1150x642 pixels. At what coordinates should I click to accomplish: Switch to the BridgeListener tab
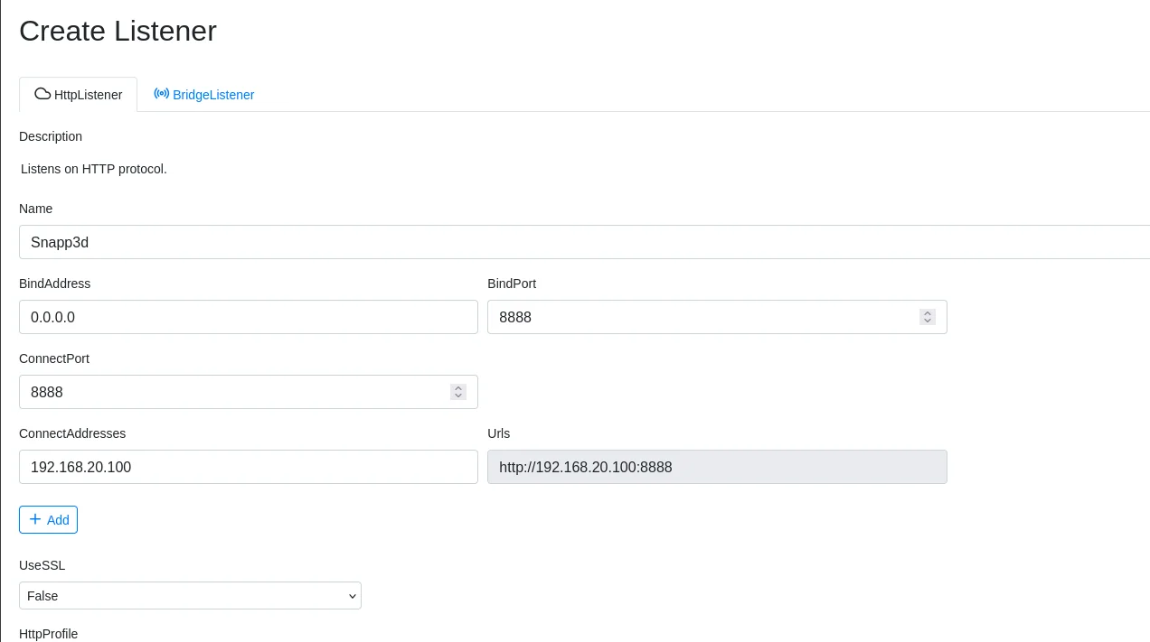point(213,95)
